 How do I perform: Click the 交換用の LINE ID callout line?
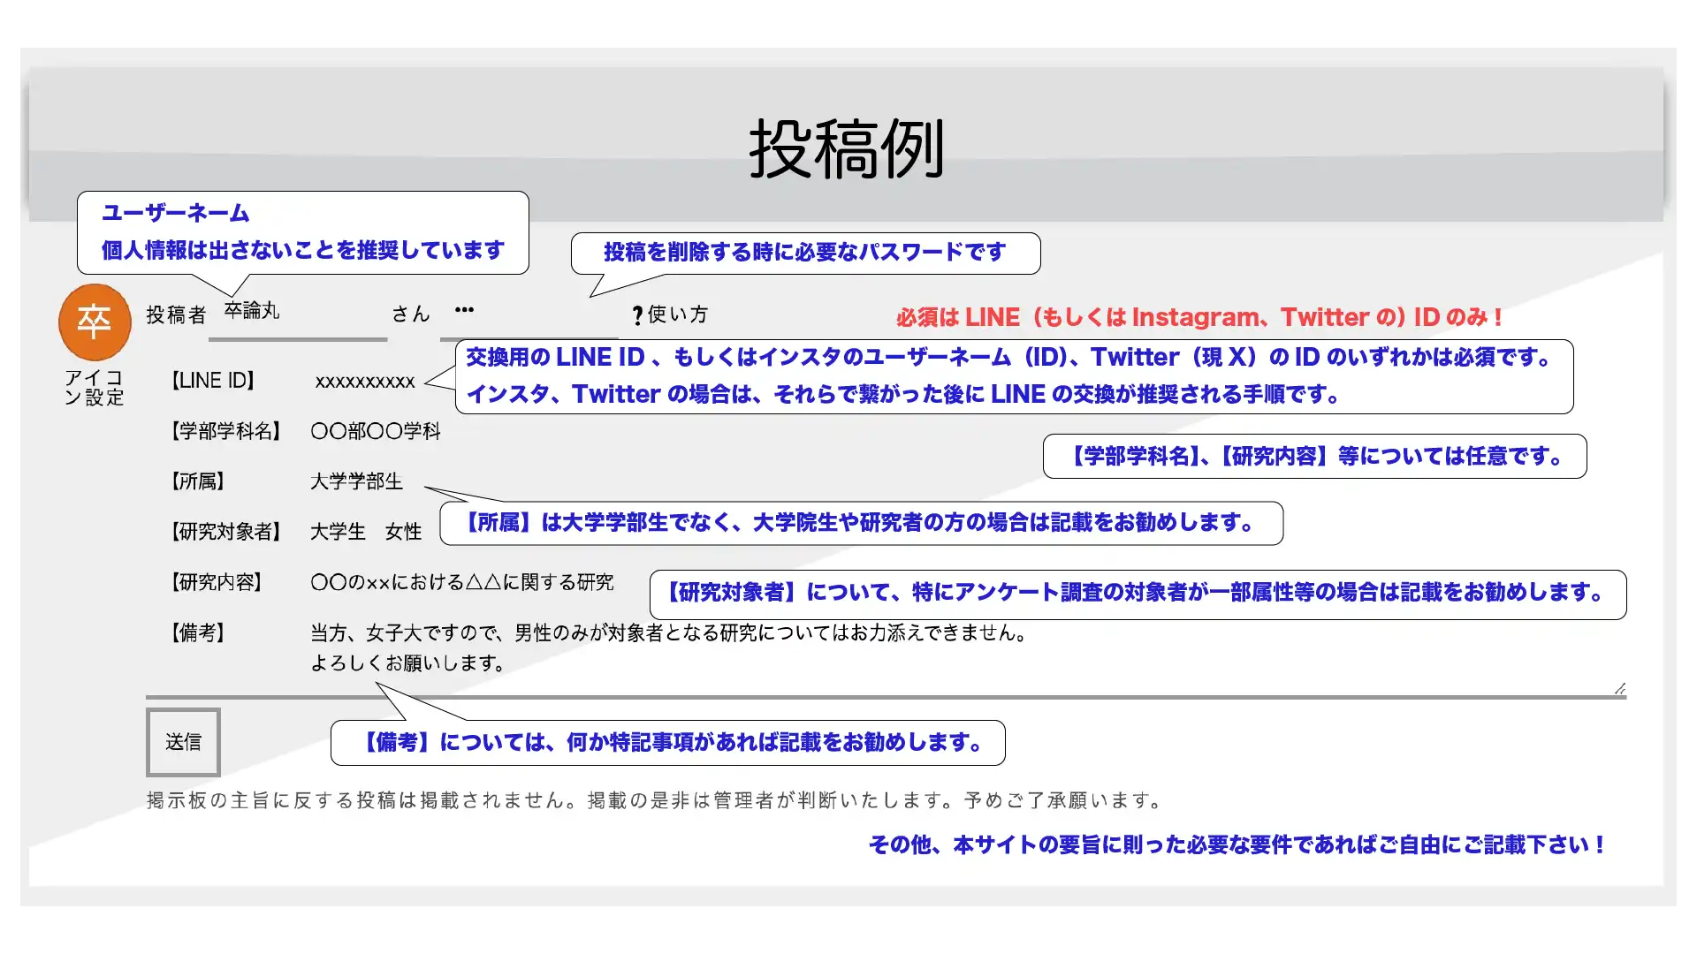point(1008,358)
